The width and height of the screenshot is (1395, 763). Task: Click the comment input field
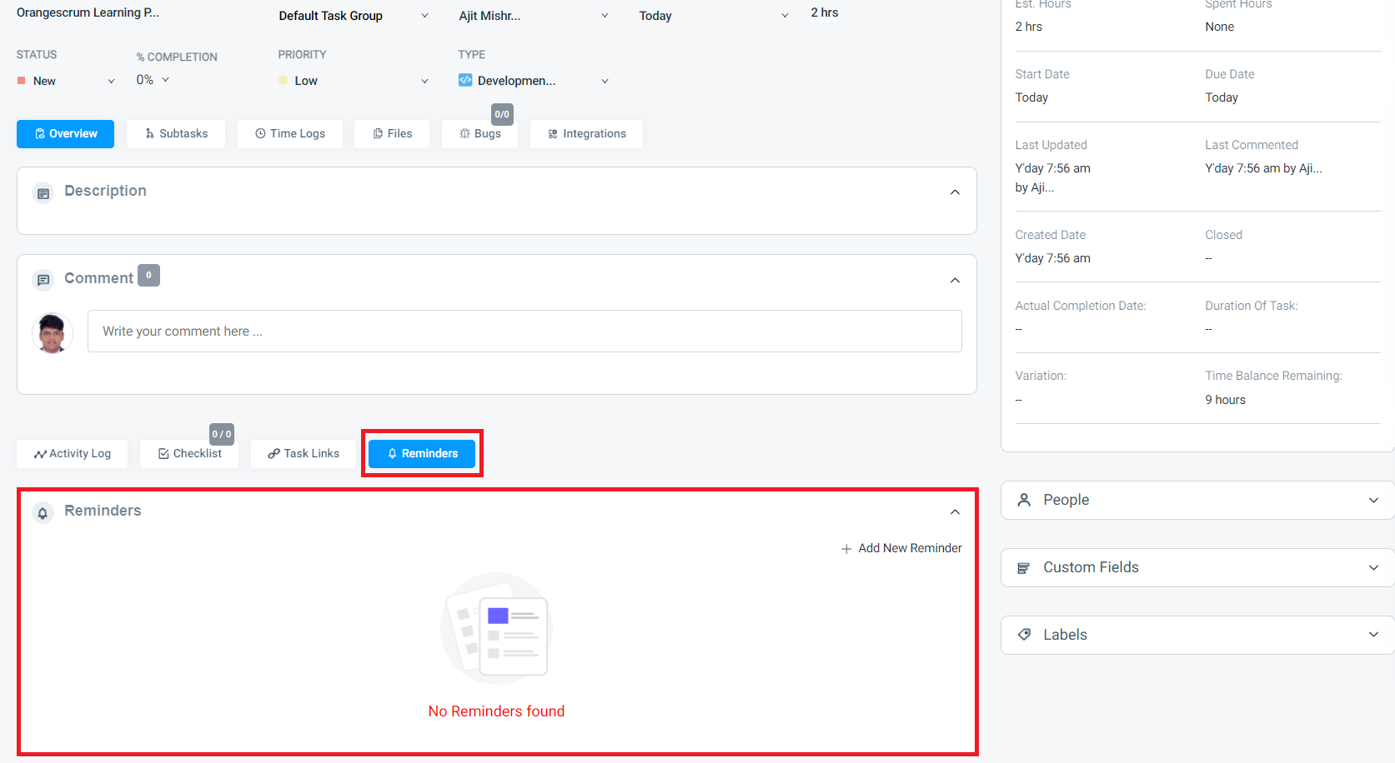click(524, 332)
